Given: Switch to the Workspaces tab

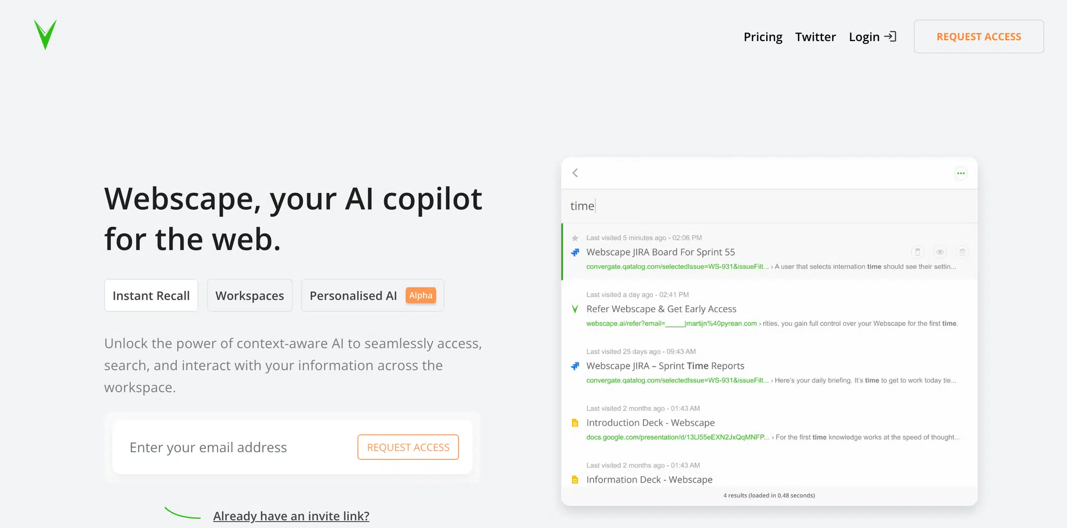Looking at the screenshot, I should pyautogui.click(x=250, y=295).
